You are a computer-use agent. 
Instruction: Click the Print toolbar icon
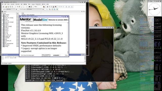tap(12, 7)
